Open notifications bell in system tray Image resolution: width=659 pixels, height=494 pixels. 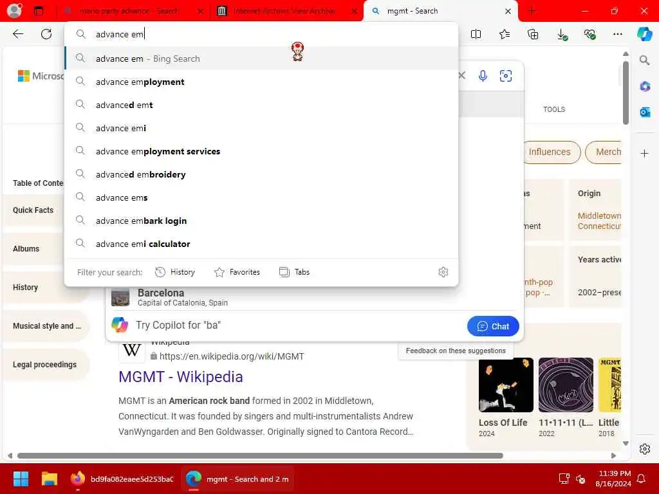pos(642,479)
